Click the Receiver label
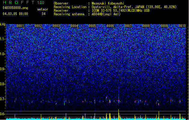The width and height of the screenshot is (189, 120). pos(61,10)
